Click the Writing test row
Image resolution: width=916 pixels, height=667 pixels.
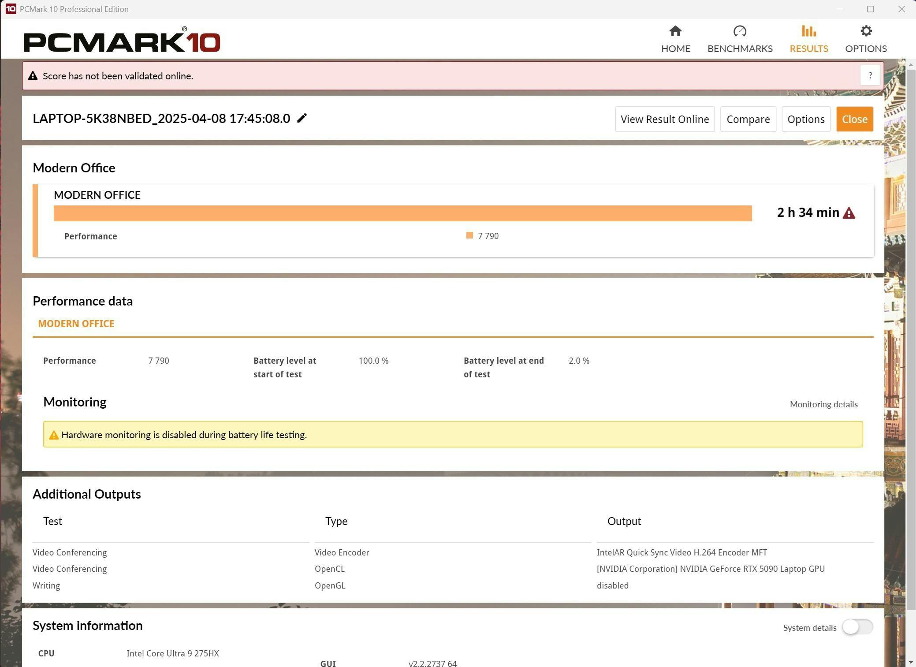[46, 585]
